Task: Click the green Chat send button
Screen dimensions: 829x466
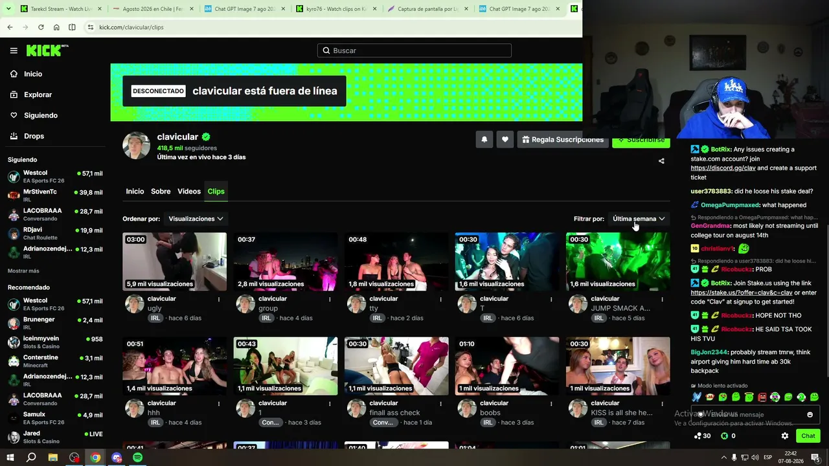Action: pos(808,436)
